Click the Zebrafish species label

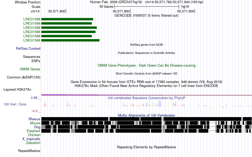(33, 143)
